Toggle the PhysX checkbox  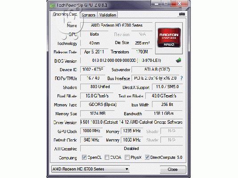click(127, 157)
